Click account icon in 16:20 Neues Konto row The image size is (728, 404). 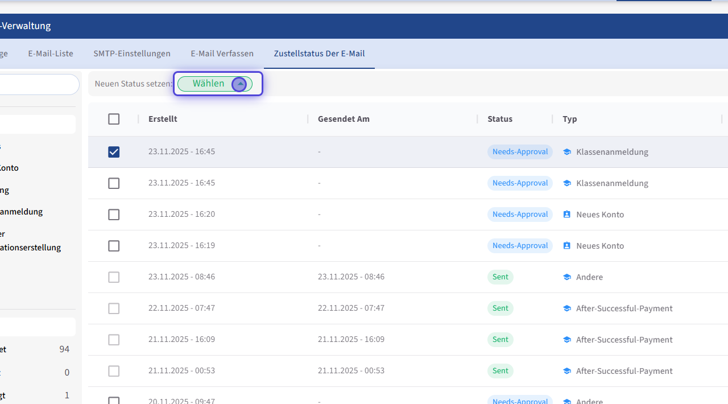[566, 215]
